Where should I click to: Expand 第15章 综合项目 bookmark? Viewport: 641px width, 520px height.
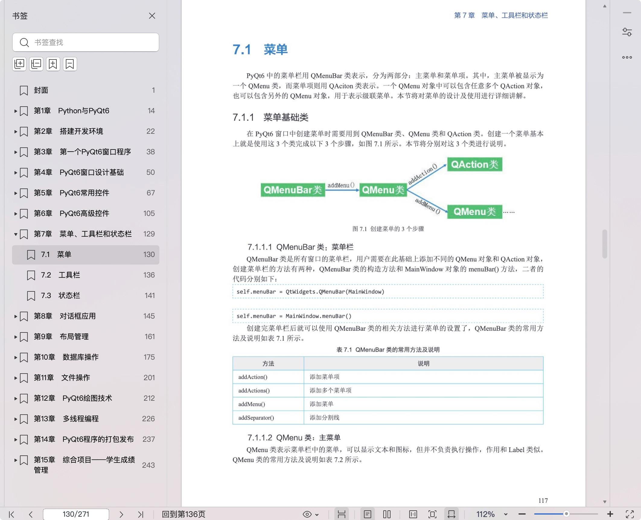(15, 460)
